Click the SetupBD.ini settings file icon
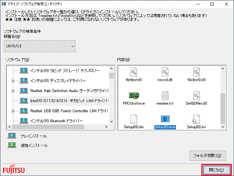Screen dimensions: 234x176 point(196,119)
